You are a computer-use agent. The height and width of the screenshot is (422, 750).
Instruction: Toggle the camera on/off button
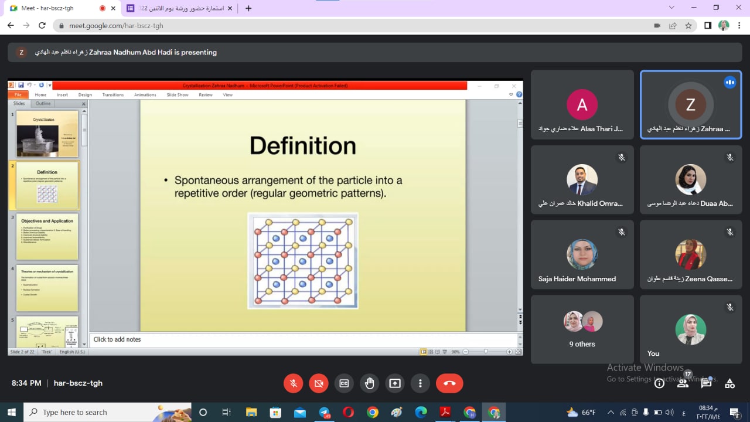[319, 383]
